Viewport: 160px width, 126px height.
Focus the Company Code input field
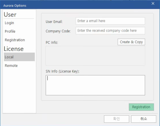click(x=110, y=31)
